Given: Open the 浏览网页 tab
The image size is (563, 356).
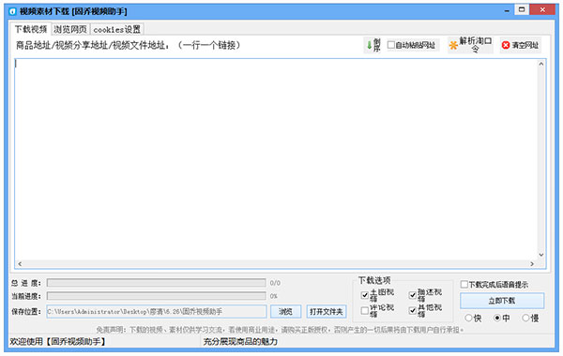Looking at the screenshot, I should (x=70, y=29).
